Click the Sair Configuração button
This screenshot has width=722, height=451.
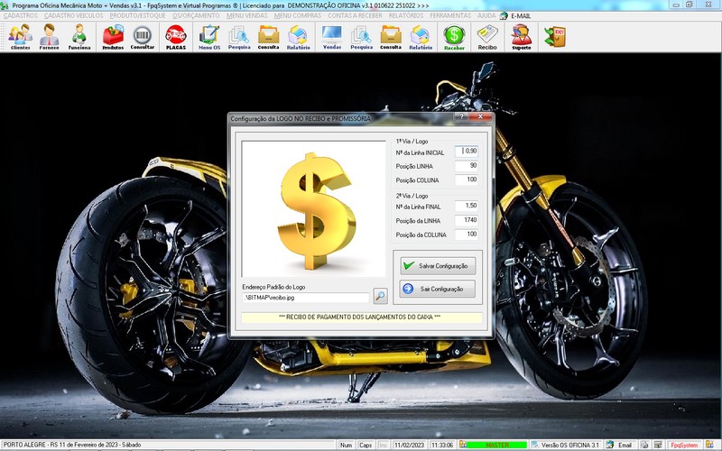(x=438, y=289)
